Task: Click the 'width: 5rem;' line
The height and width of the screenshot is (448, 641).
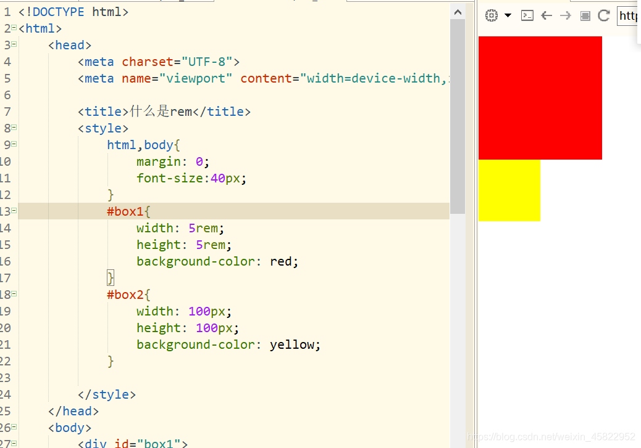Action: [180, 228]
